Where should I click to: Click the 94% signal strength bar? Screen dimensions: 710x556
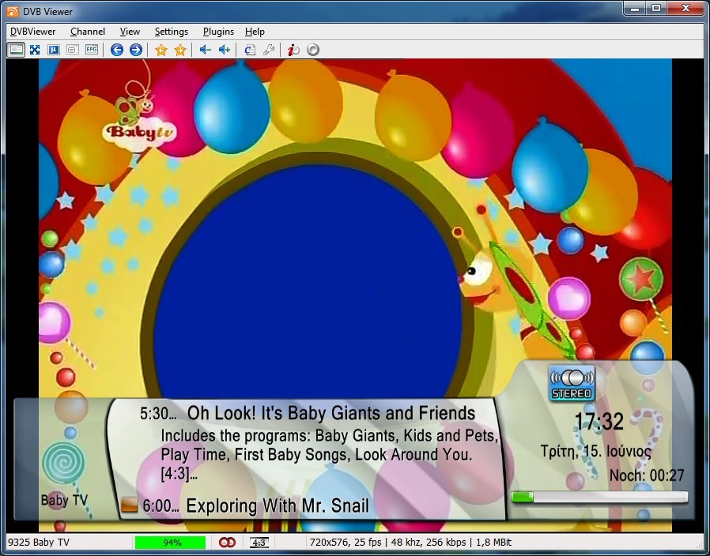170,543
